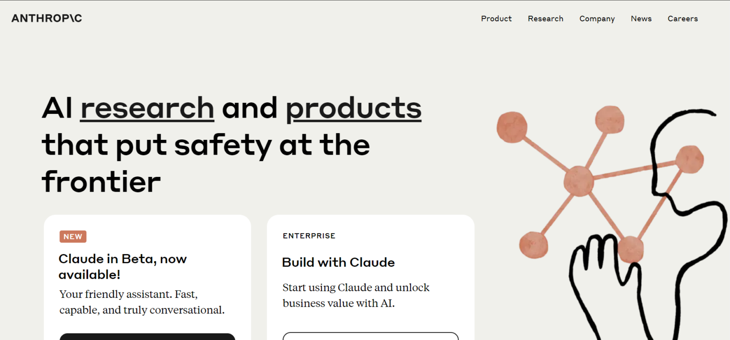
Task: Click the Anthropic logo
Action: pyautogui.click(x=47, y=18)
